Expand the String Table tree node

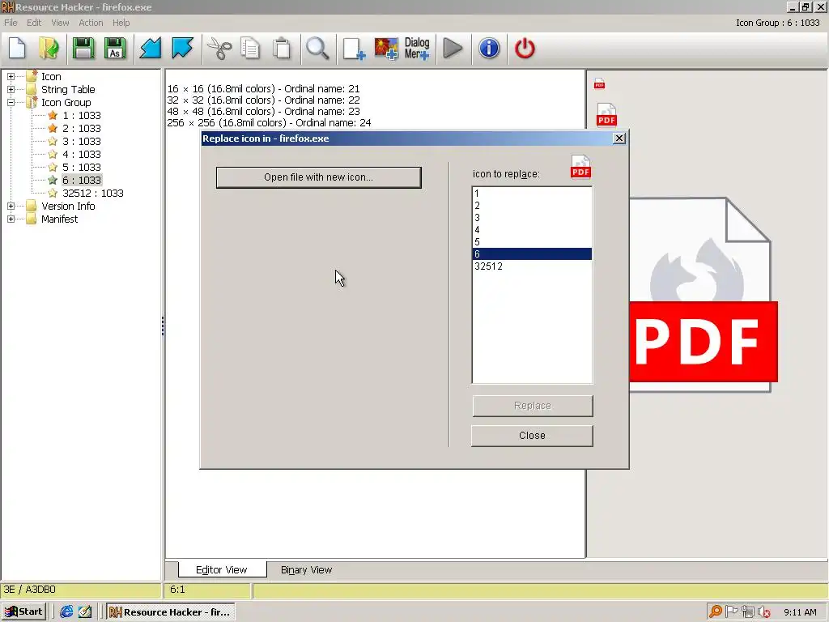coord(11,89)
